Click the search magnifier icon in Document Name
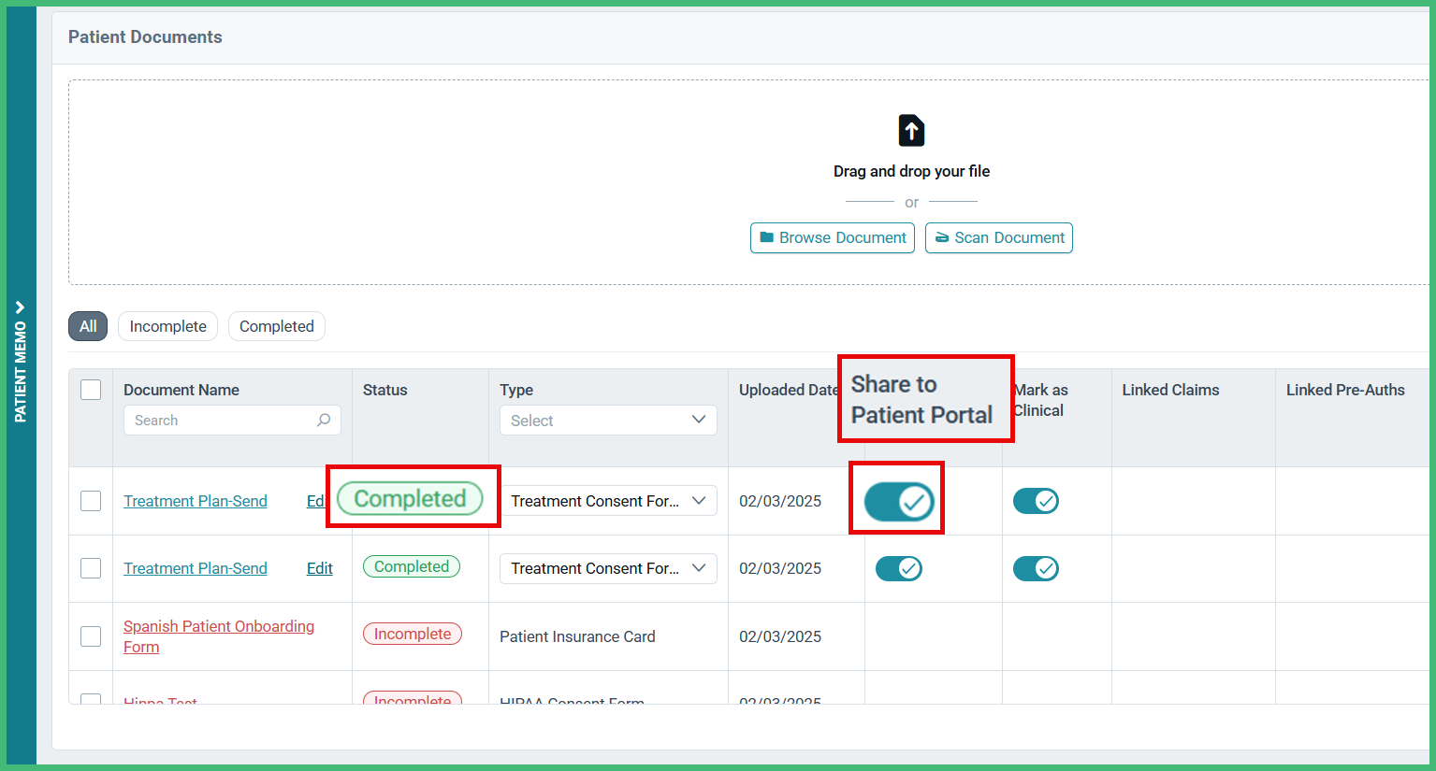The width and height of the screenshot is (1436, 771). (324, 421)
